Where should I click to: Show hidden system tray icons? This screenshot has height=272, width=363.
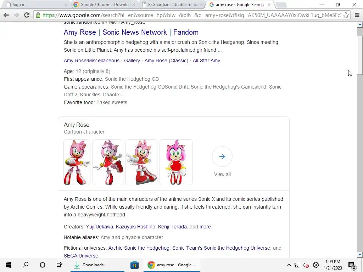[x=289, y=265]
